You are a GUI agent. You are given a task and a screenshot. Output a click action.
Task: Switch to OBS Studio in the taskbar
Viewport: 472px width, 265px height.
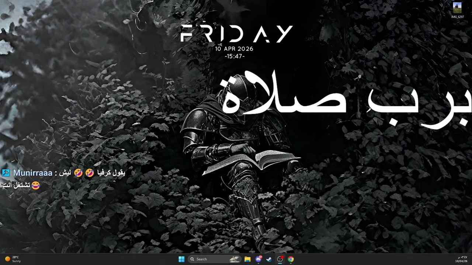click(x=280, y=259)
